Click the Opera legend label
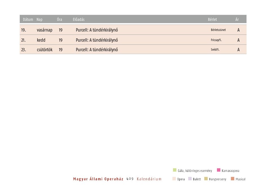266x191 pixels. 181,179
